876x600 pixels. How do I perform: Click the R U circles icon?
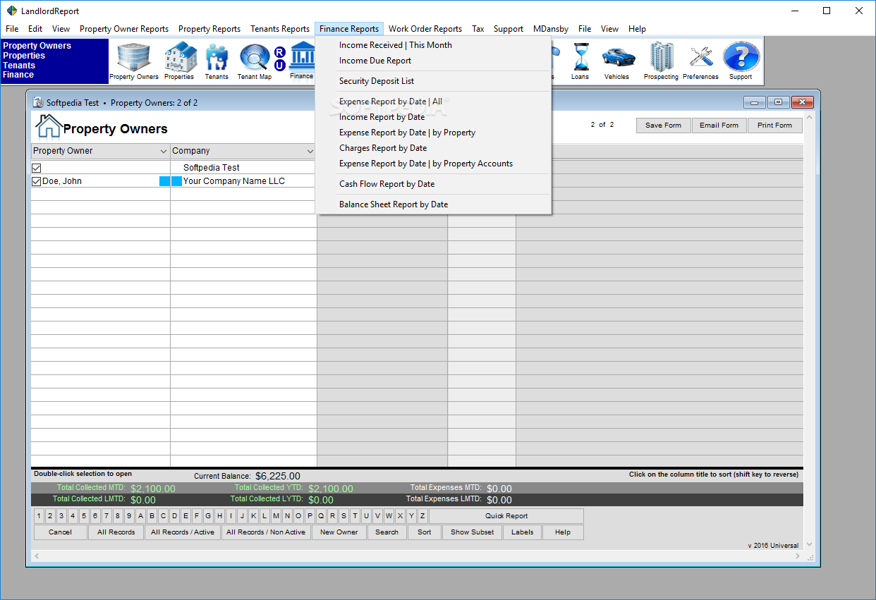[x=280, y=59]
